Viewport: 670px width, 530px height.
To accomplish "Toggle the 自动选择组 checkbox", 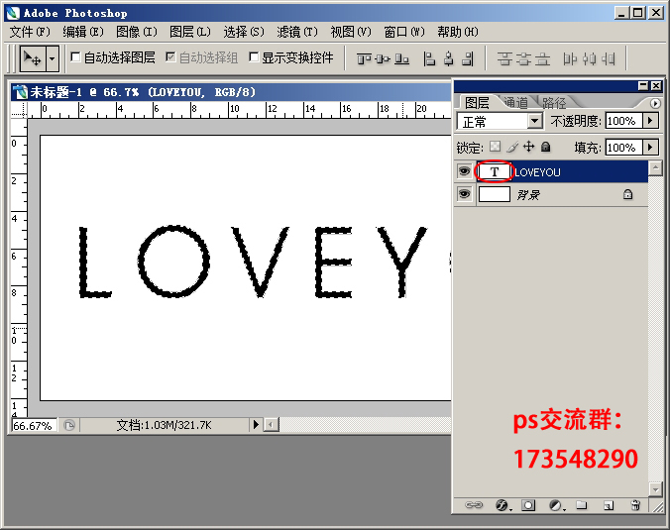I will pos(170,57).
